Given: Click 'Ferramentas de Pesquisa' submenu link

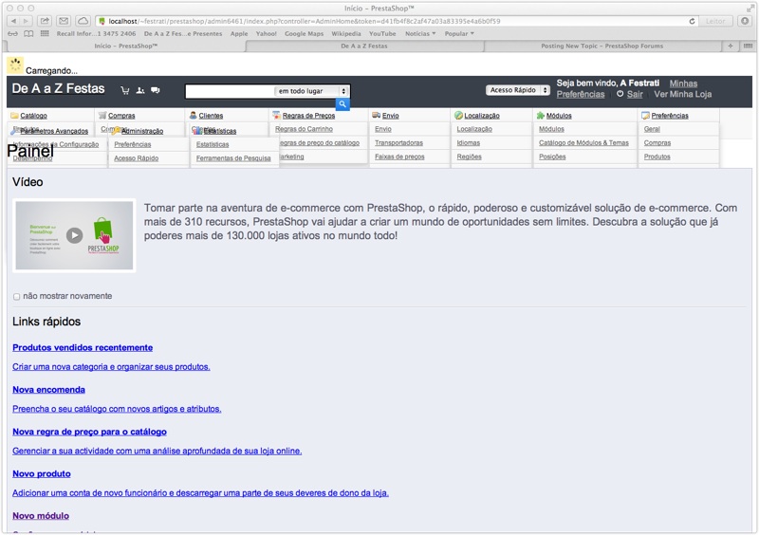Looking at the screenshot, I should (233, 158).
